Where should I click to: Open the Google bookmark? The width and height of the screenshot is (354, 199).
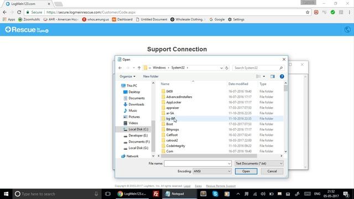217,19
